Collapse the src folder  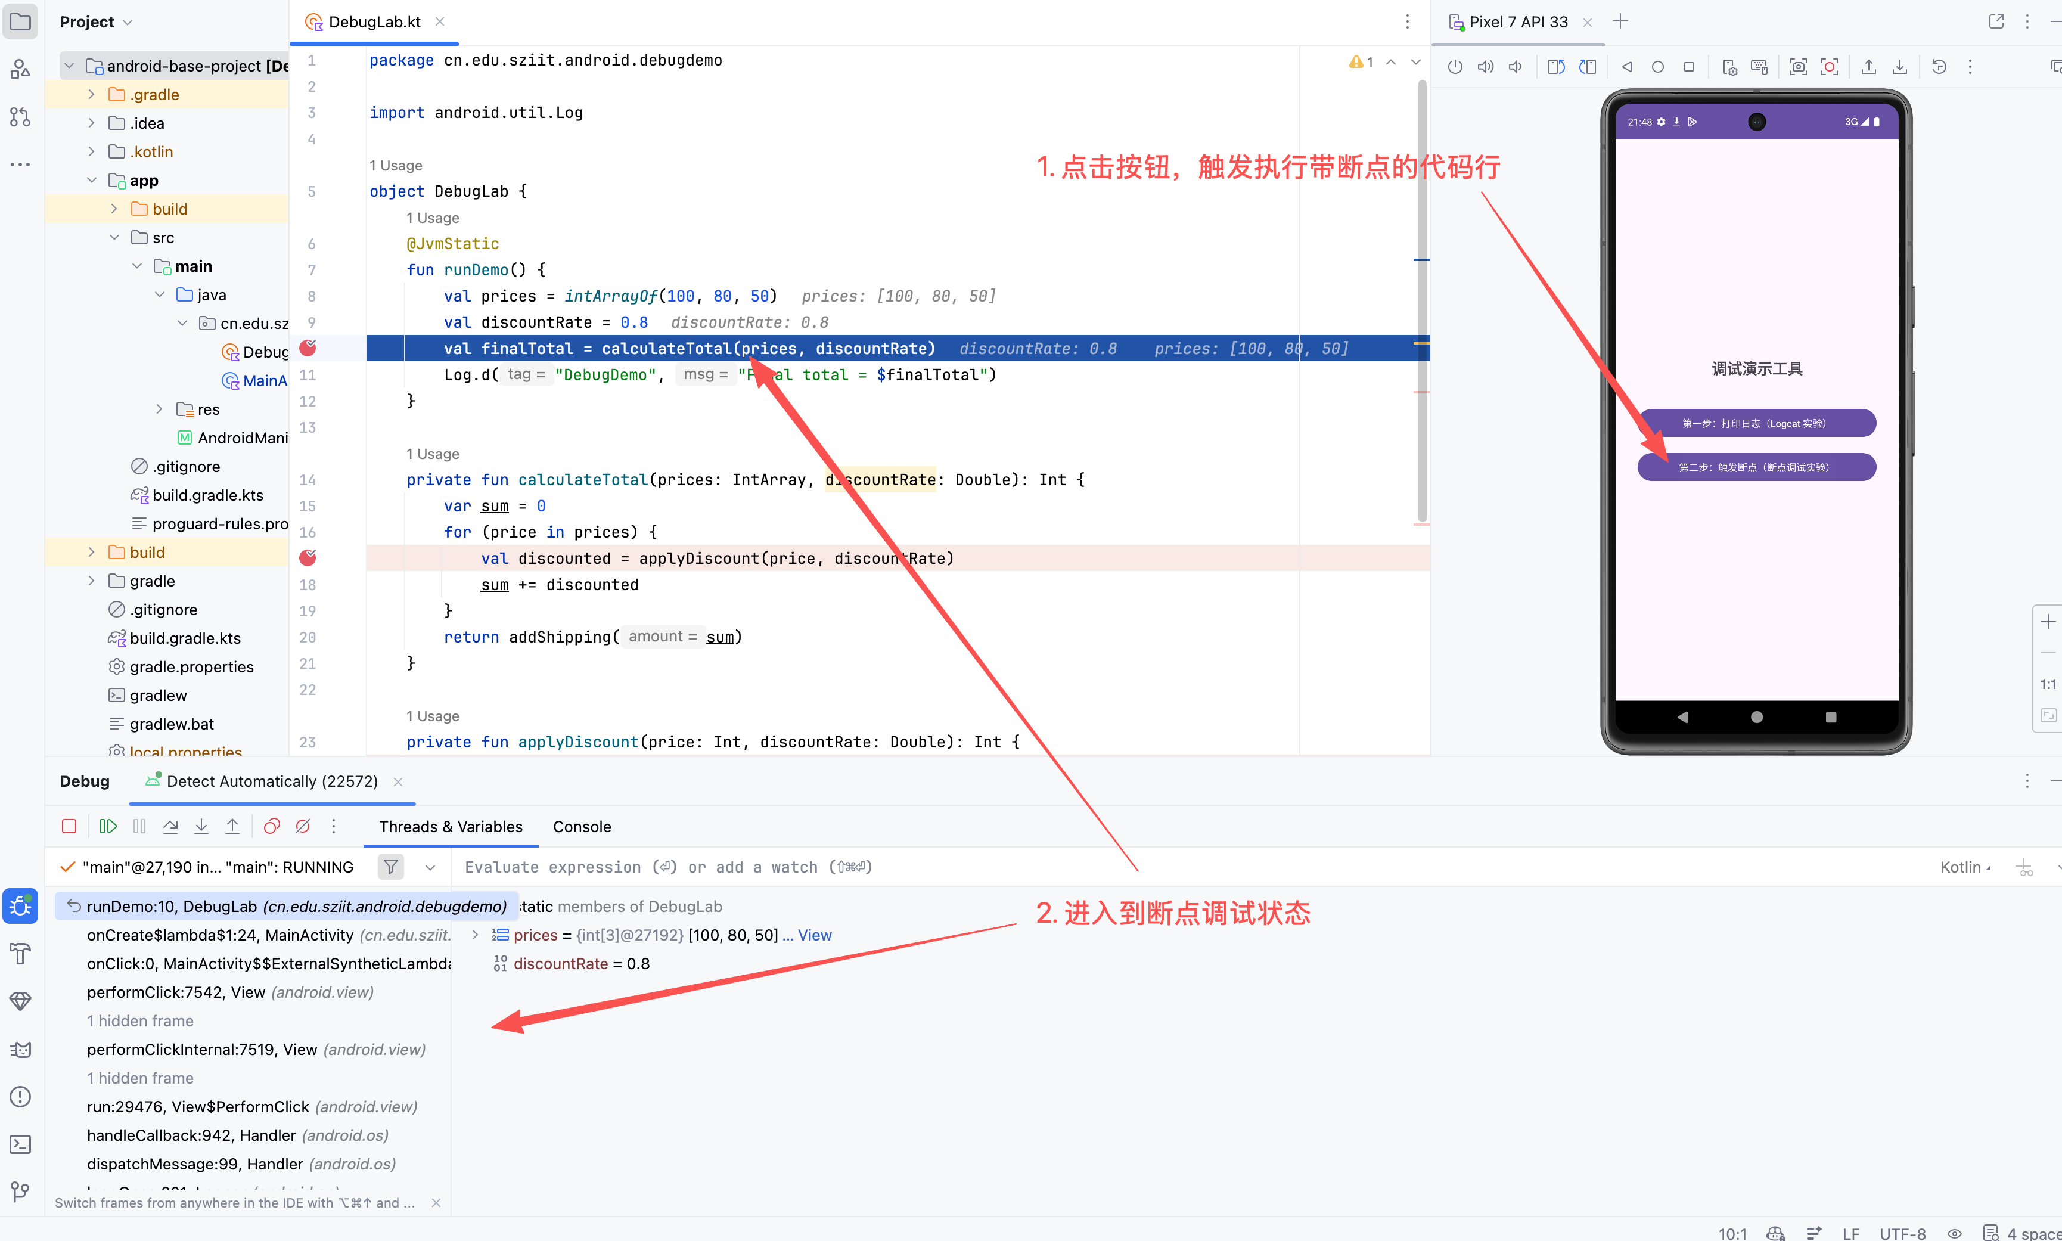coord(114,237)
